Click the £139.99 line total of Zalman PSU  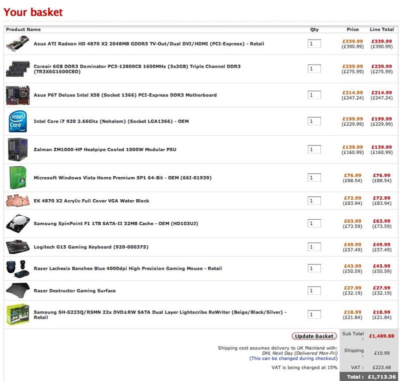pos(381,147)
